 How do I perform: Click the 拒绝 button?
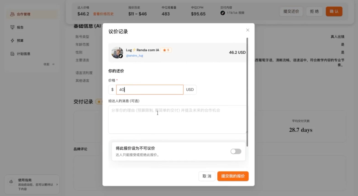click(x=314, y=11)
